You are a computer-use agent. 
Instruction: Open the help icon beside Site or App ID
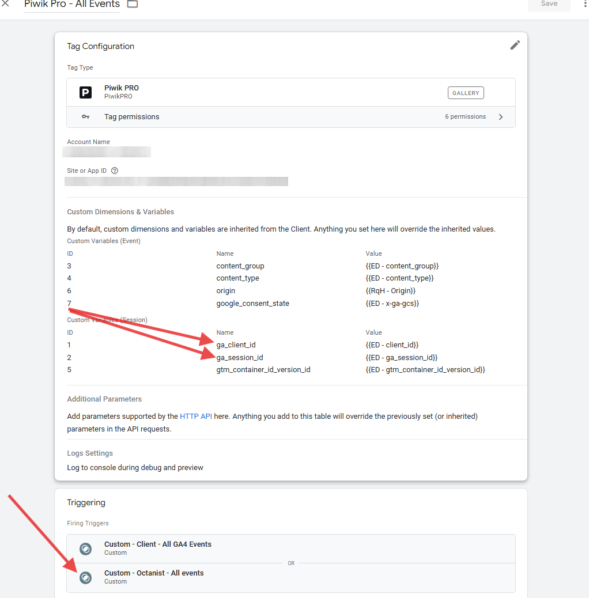point(114,171)
